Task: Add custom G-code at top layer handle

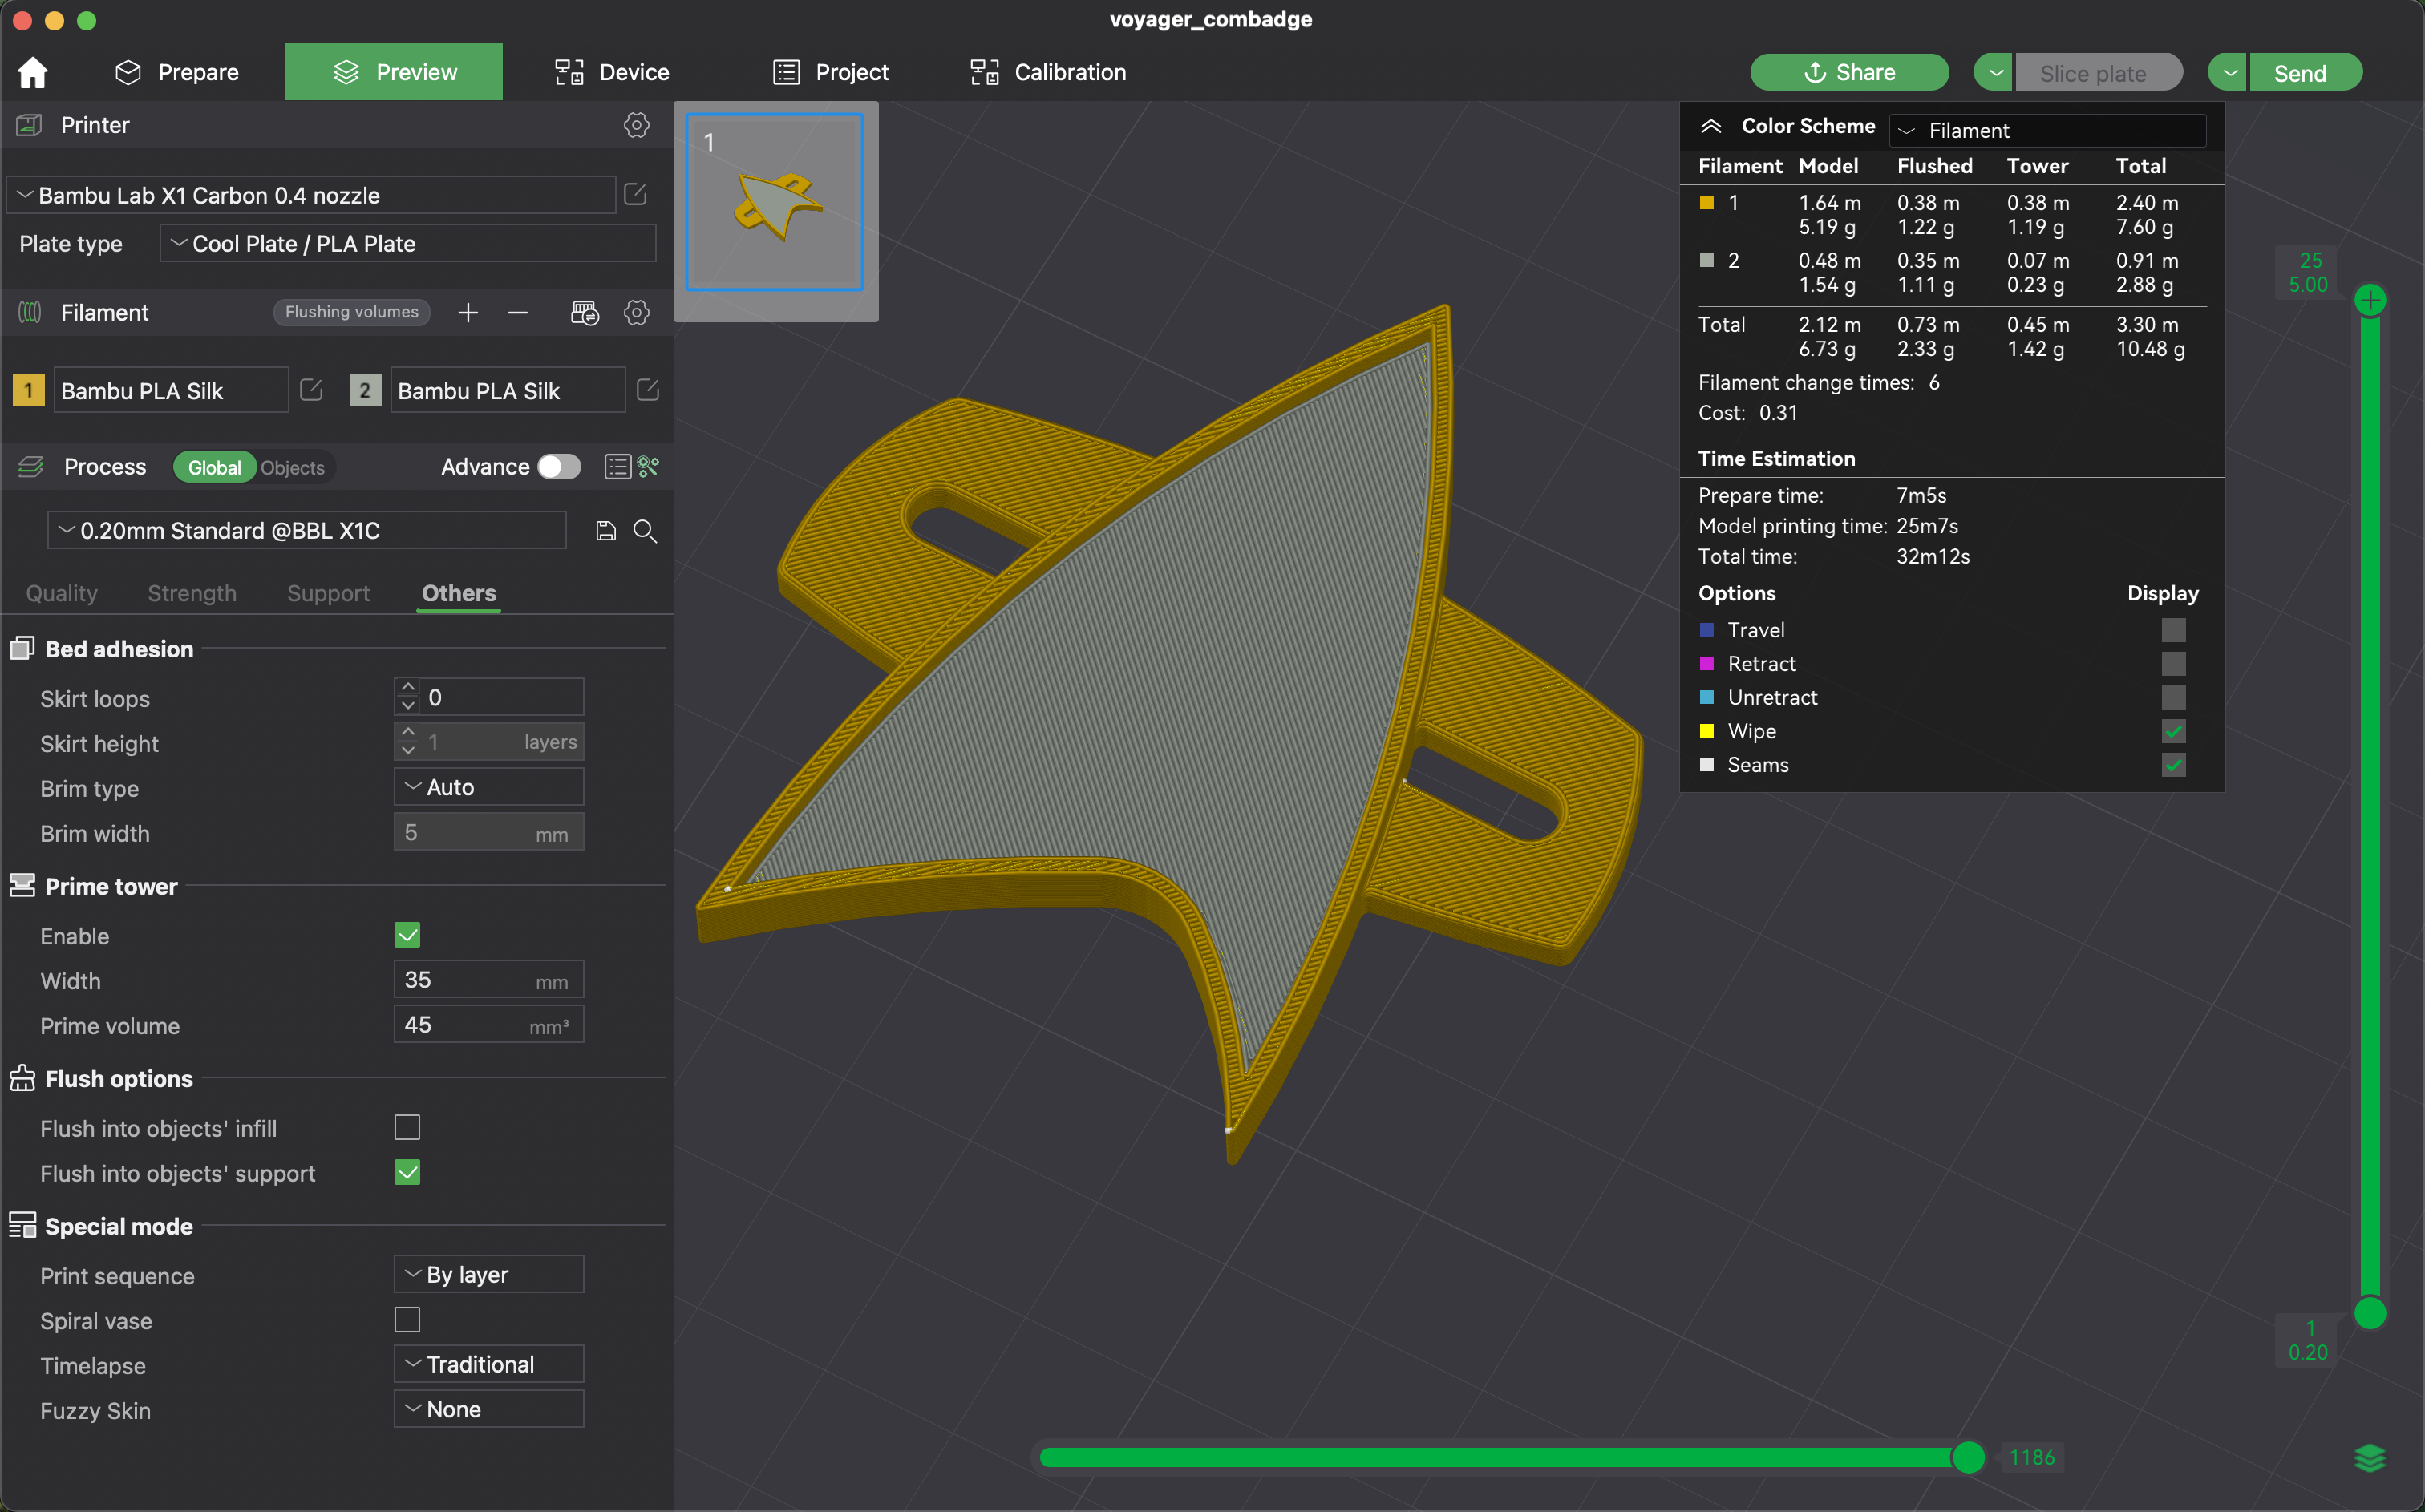Action: [x=2370, y=300]
